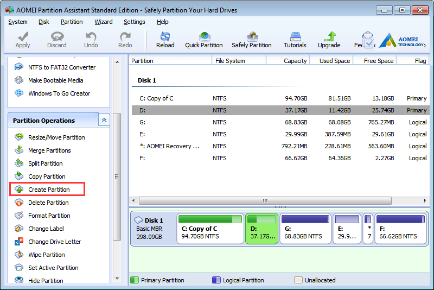Viewport: 434px width, 290px height.
Task: Select the C: Copy of C row
Action: pos(280,98)
